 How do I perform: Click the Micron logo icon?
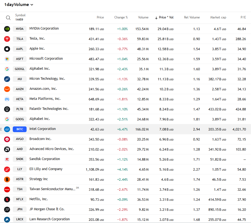pyautogui.click(x=7, y=79)
